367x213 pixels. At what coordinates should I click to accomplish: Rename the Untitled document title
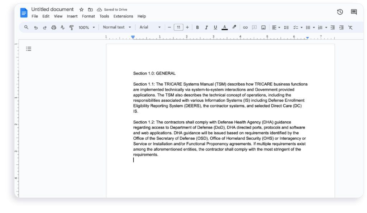[52, 9]
